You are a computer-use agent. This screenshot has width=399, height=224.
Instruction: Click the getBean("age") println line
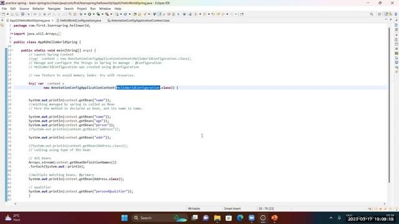click(x=69, y=121)
